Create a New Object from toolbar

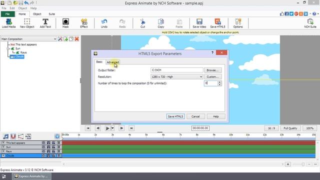click(x=27, y=23)
